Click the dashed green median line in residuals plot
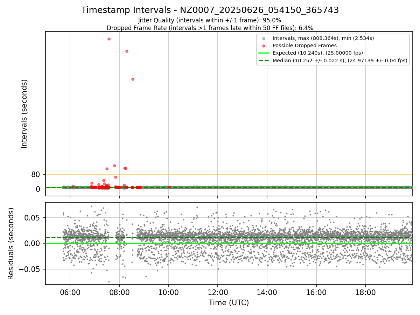This screenshot has width=420, height=315. pyautogui.click(x=229, y=238)
